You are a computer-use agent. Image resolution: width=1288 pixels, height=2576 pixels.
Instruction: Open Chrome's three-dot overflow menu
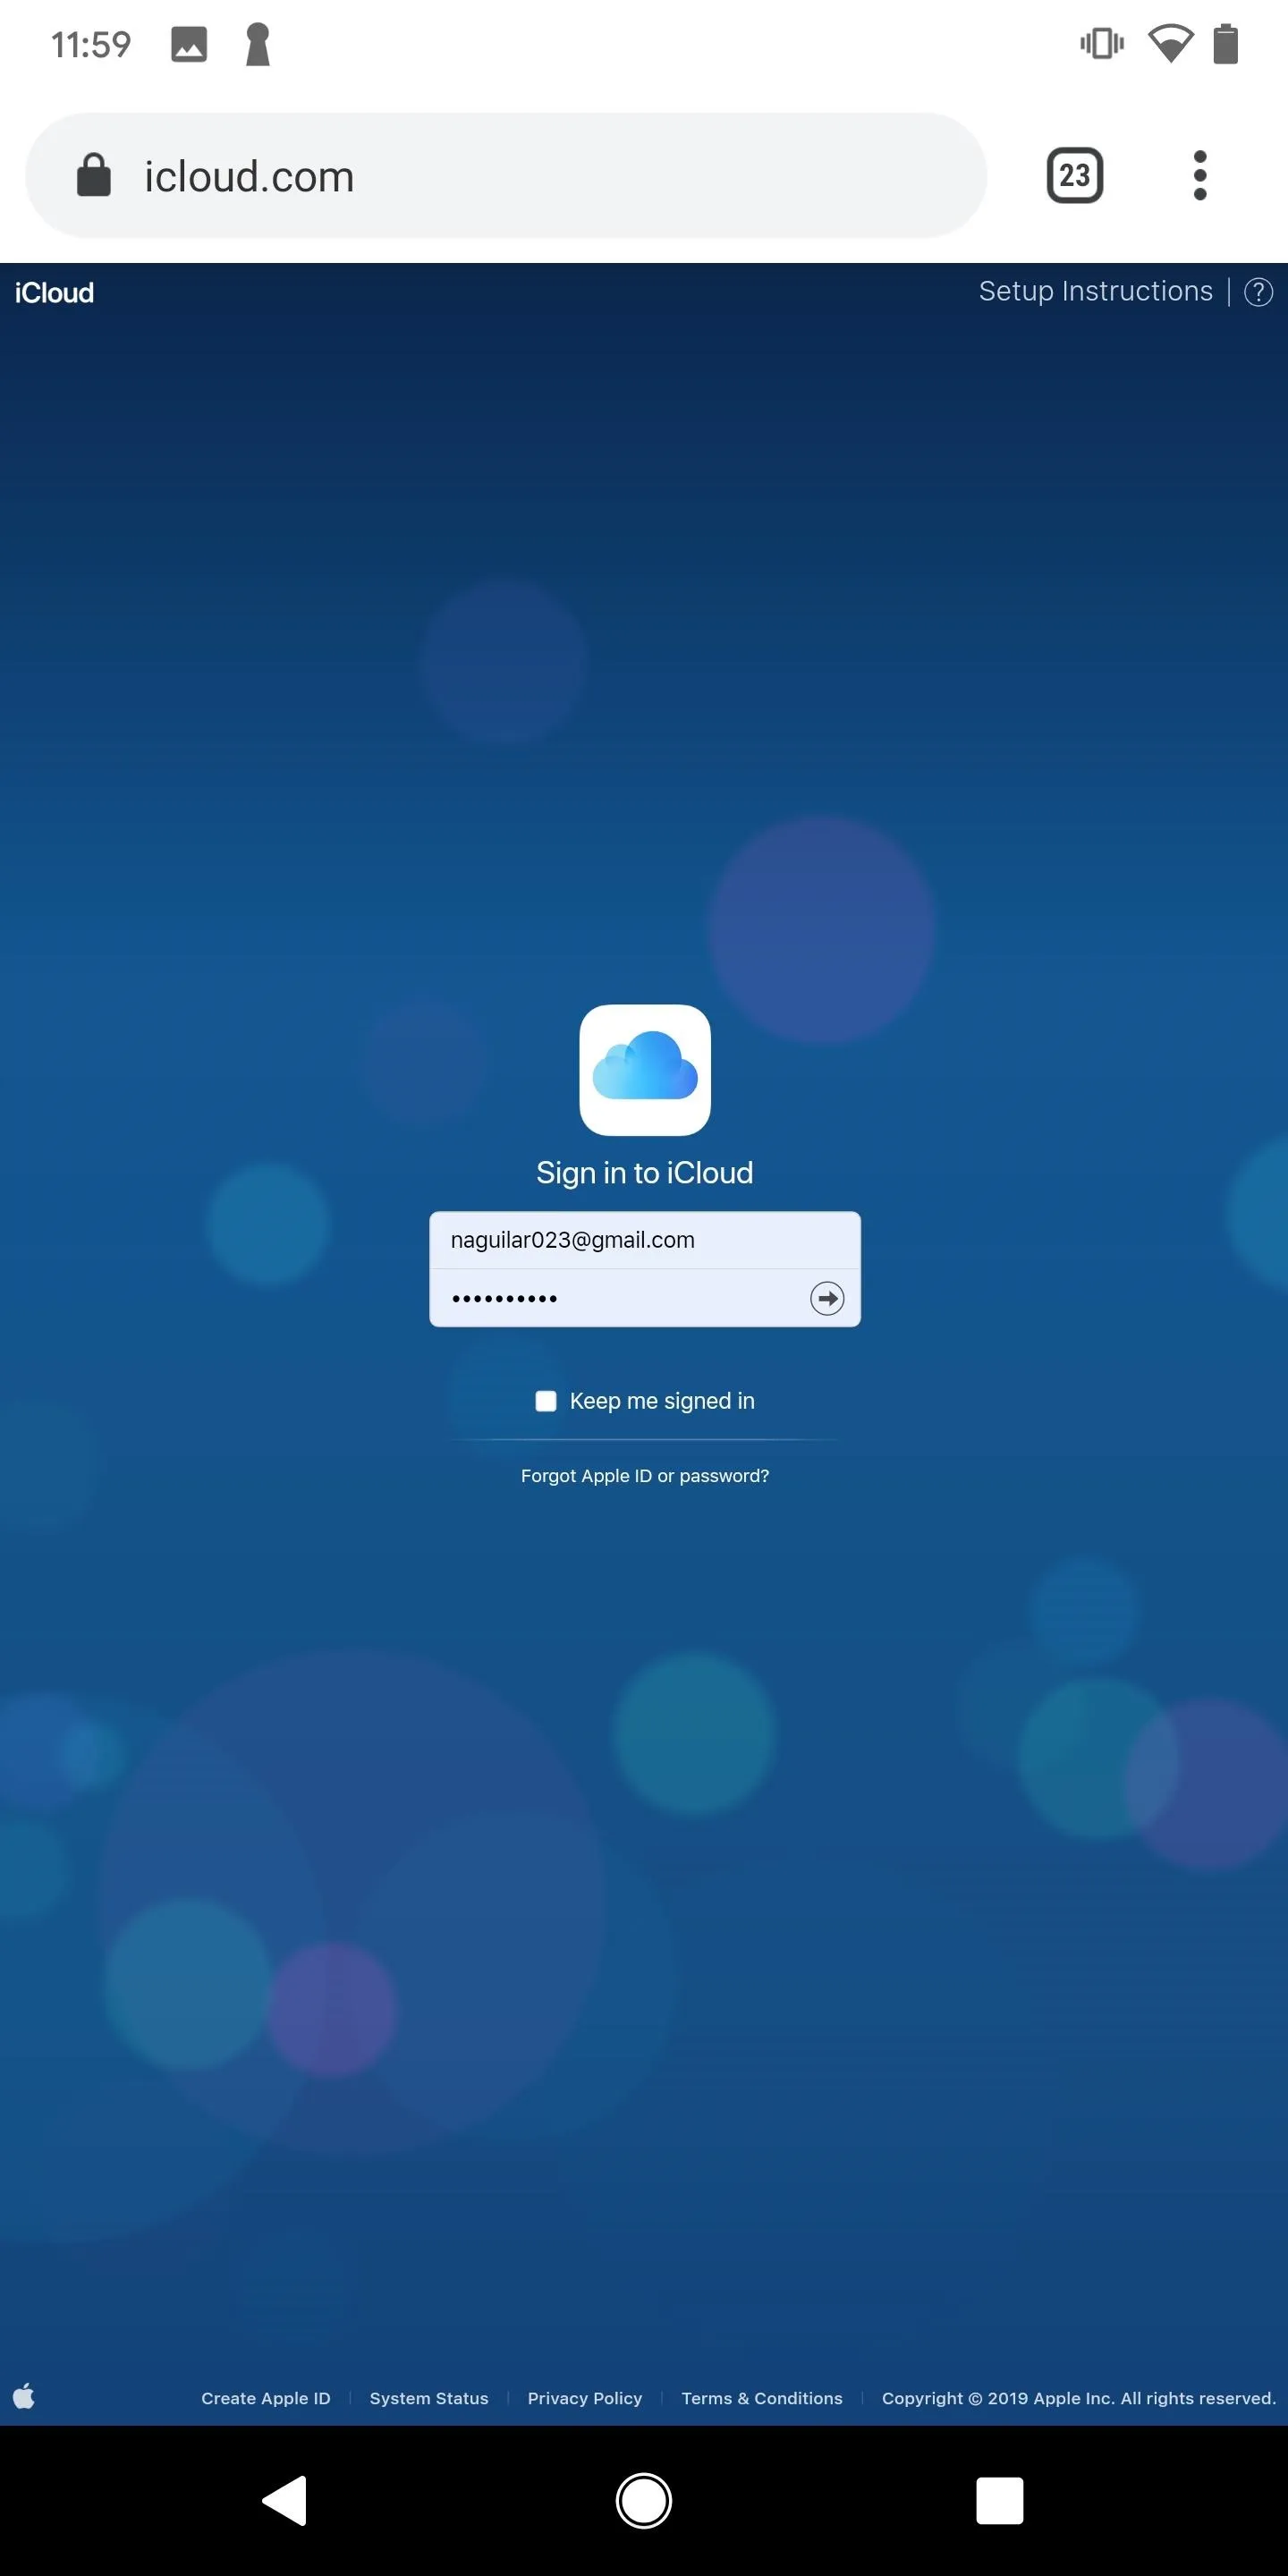pyautogui.click(x=1200, y=175)
